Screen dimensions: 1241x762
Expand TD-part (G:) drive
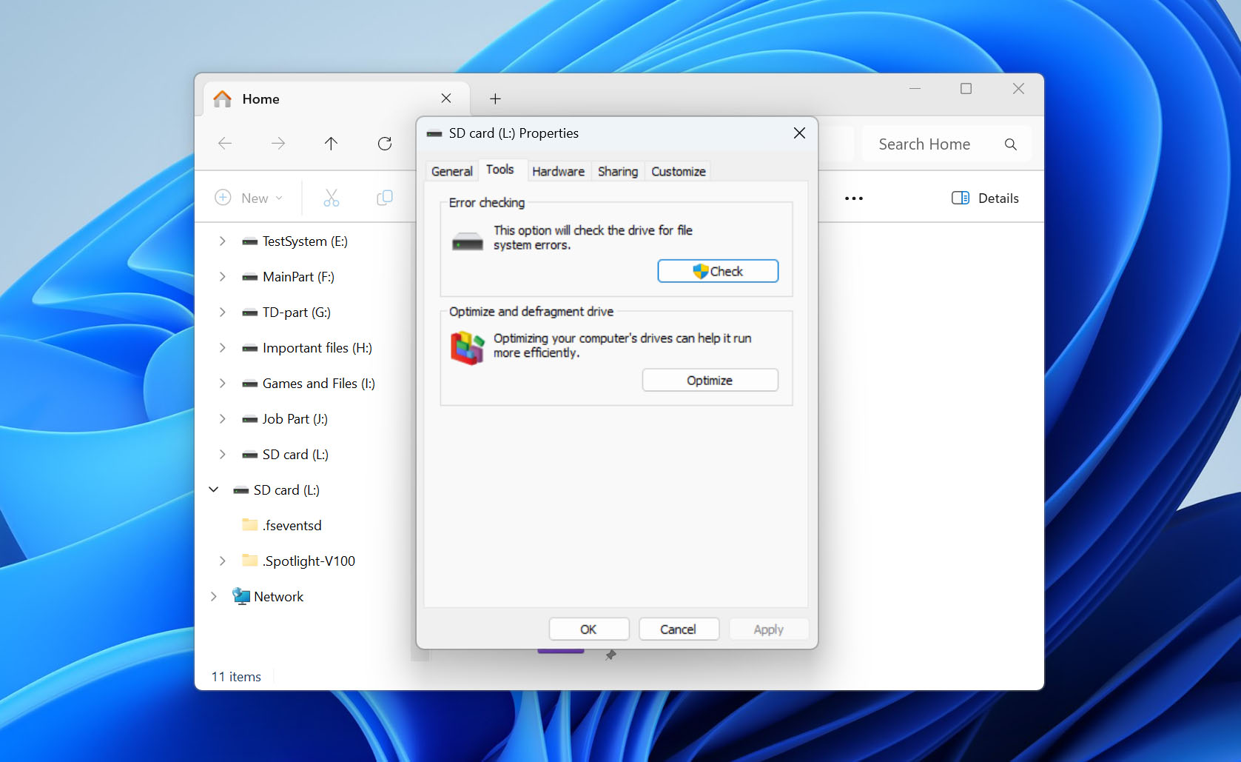pyautogui.click(x=222, y=313)
